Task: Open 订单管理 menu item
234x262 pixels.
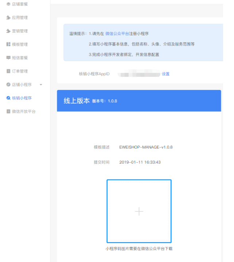Action: point(20,71)
